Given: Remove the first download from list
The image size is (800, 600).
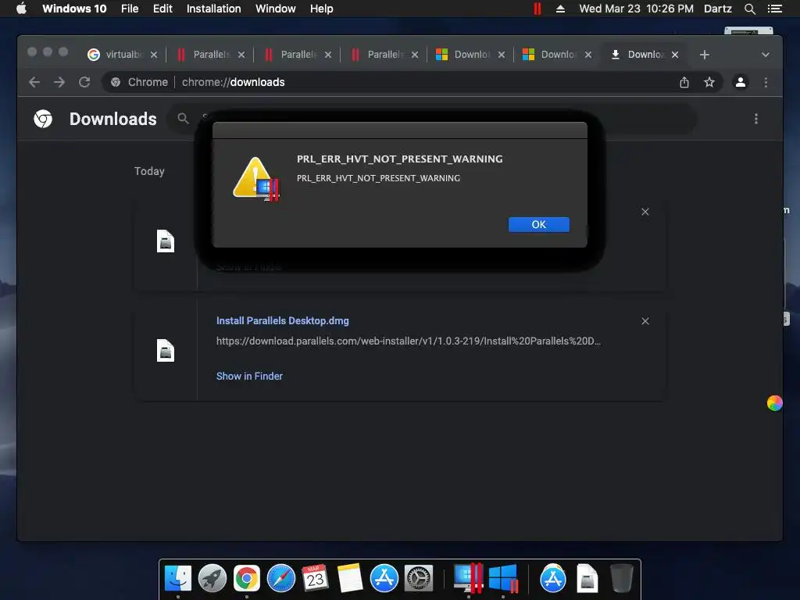Looking at the screenshot, I should 645,212.
